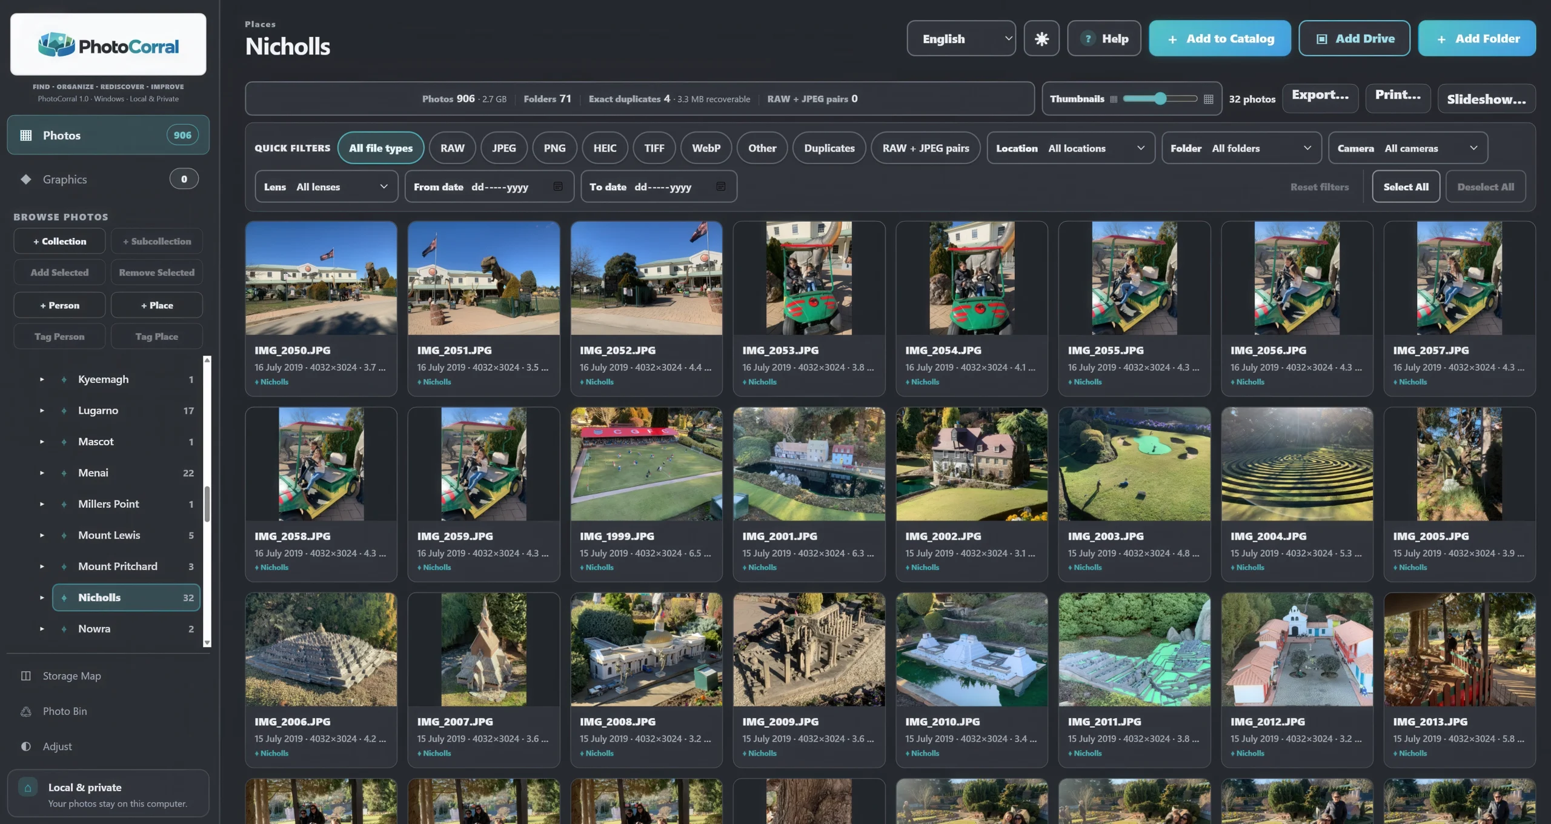Open the English language dropdown

tap(961, 39)
